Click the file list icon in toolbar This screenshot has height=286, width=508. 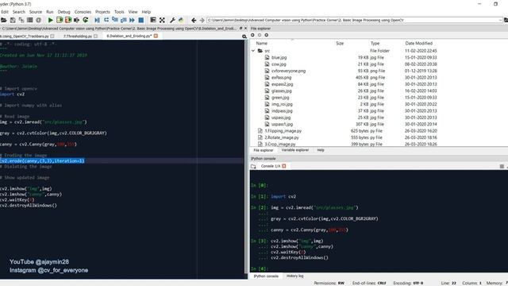tap(30, 20)
